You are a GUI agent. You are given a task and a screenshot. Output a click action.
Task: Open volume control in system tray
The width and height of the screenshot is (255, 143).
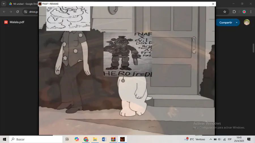pyautogui.click(x=220, y=139)
